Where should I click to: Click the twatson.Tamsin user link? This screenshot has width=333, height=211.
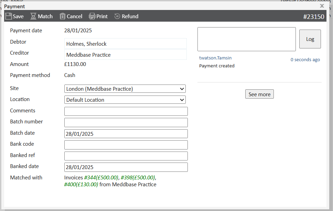pos(215,58)
